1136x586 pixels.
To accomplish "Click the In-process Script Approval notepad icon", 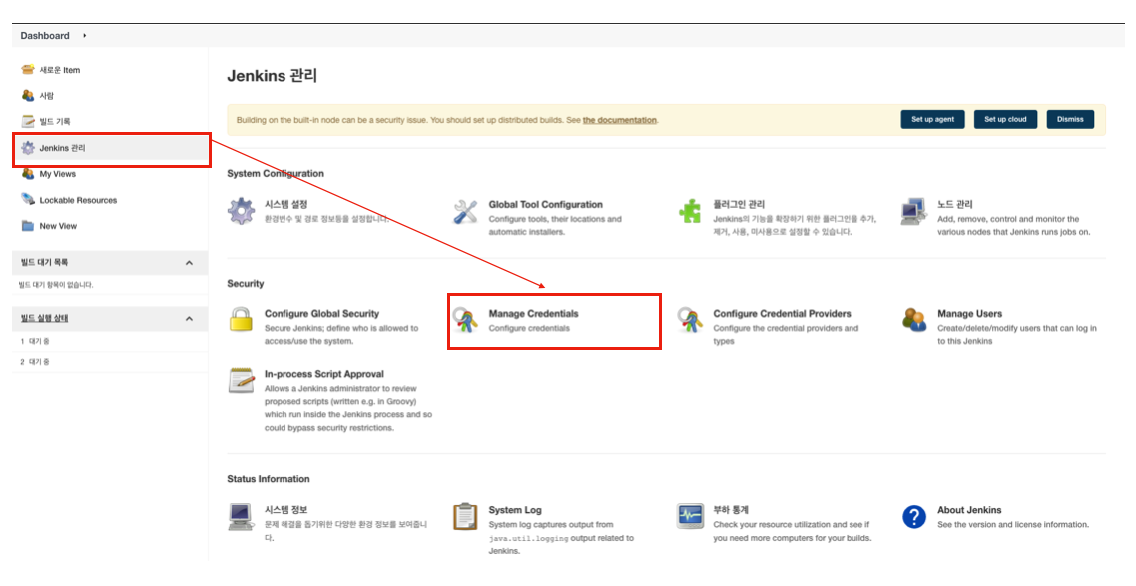I will click(242, 380).
